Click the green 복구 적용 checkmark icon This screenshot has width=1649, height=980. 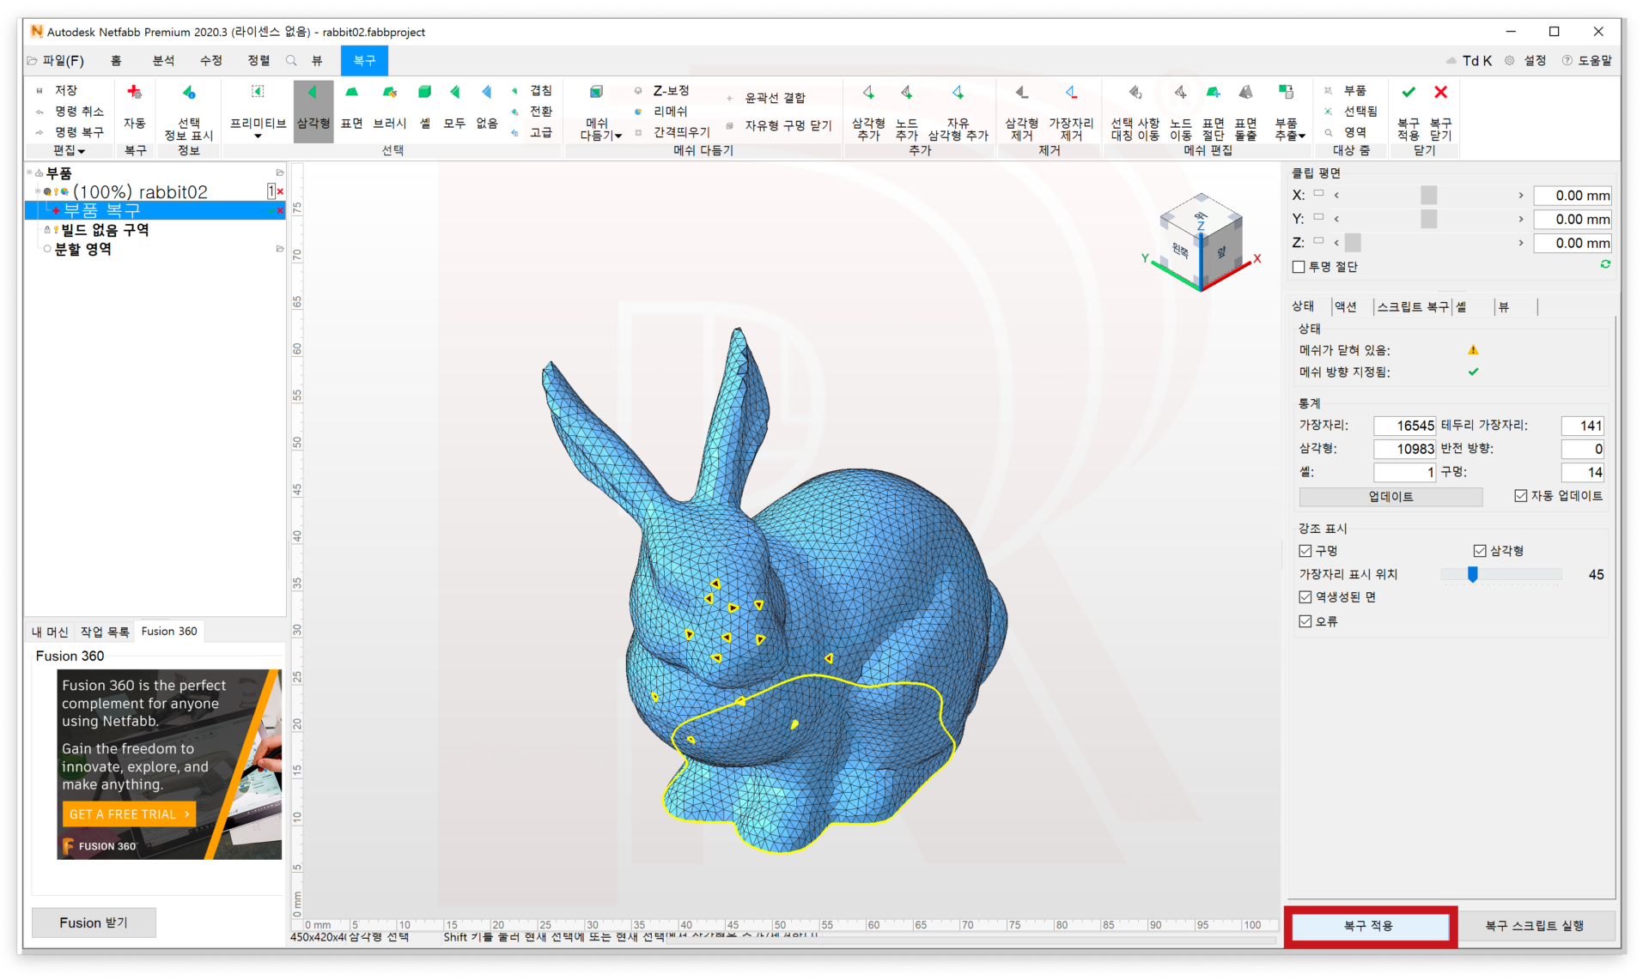(x=1409, y=92)
